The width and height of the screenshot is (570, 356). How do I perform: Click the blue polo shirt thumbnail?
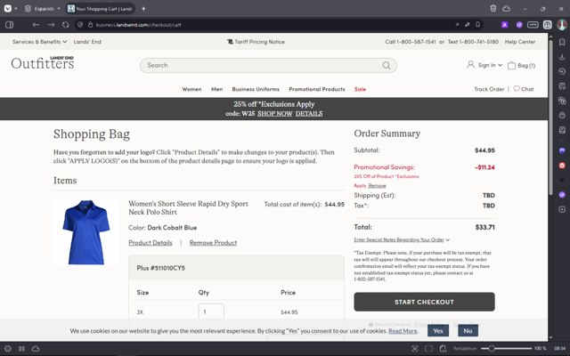(86, 232)
